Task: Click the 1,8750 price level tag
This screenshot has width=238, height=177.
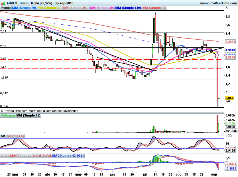Action: [x=230, y=57]
